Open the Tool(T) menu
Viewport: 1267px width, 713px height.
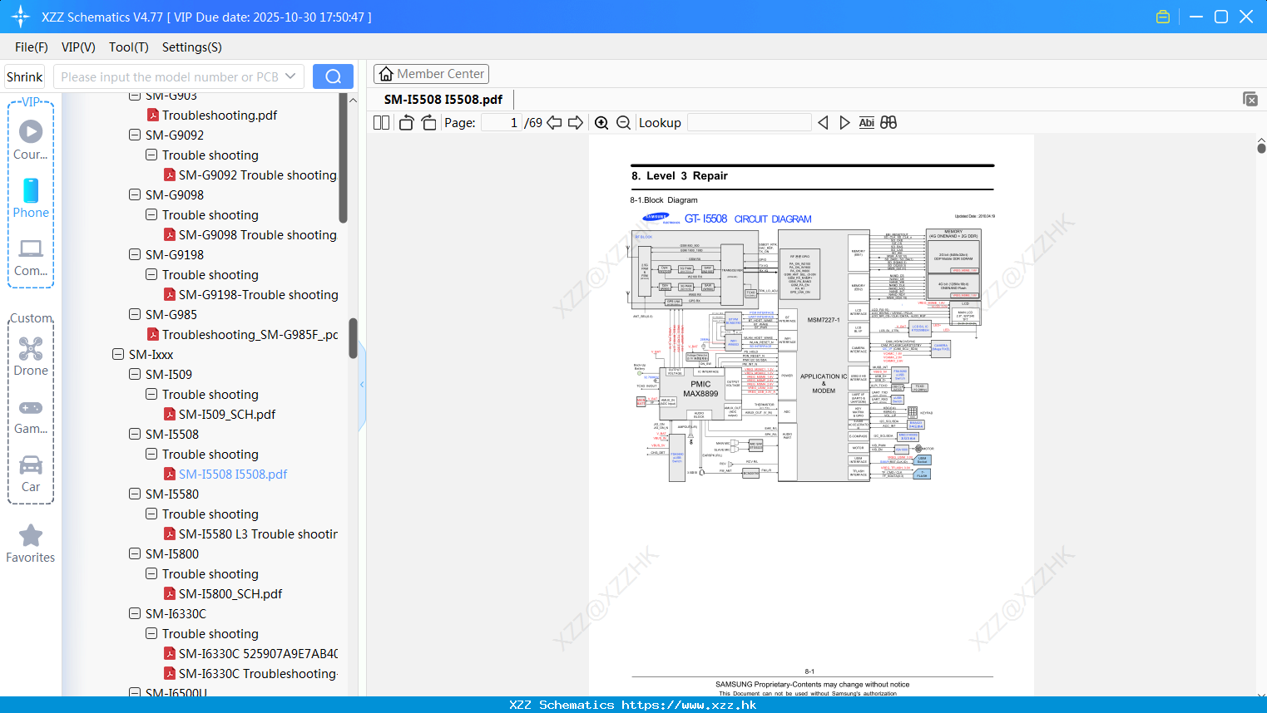(x=129, y=47)
